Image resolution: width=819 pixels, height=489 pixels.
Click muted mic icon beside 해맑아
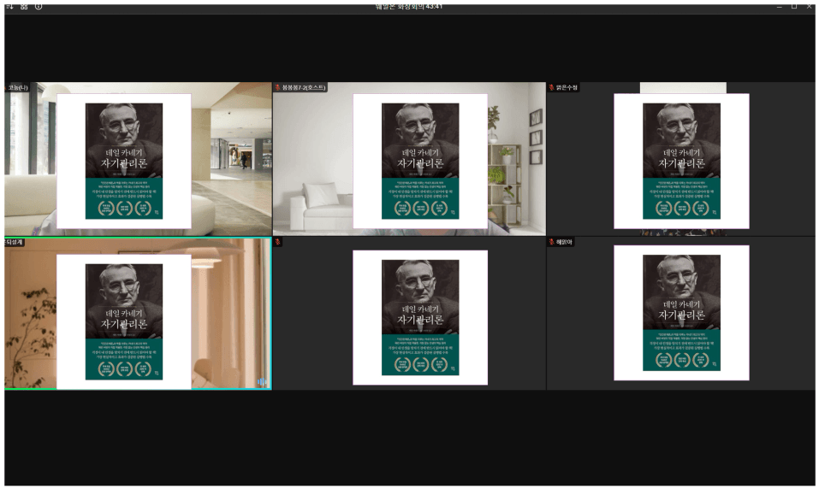[x=551, y=242]
